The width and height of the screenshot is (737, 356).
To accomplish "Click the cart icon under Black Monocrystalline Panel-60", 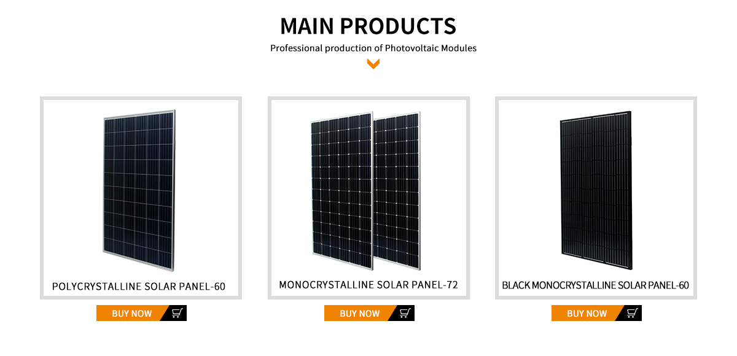I will [632, 313].
